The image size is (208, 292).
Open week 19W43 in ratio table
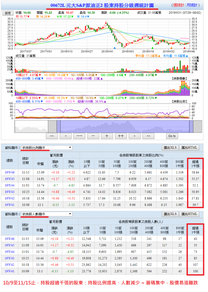pos(10,192)
